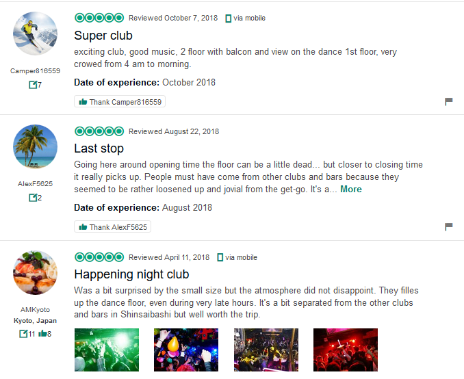
Task: Click the mobile icon beside October 7 review
Action: pyautogui.click(x=228, y=18)
